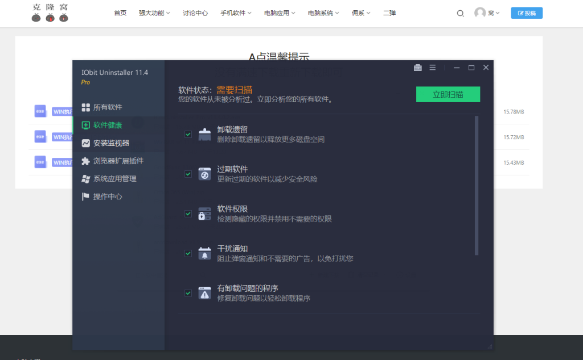Click the 检测隐藏的权限并禁用不需要的权限 description
This screenshot has width=583, height=360.
pos(274,219)
